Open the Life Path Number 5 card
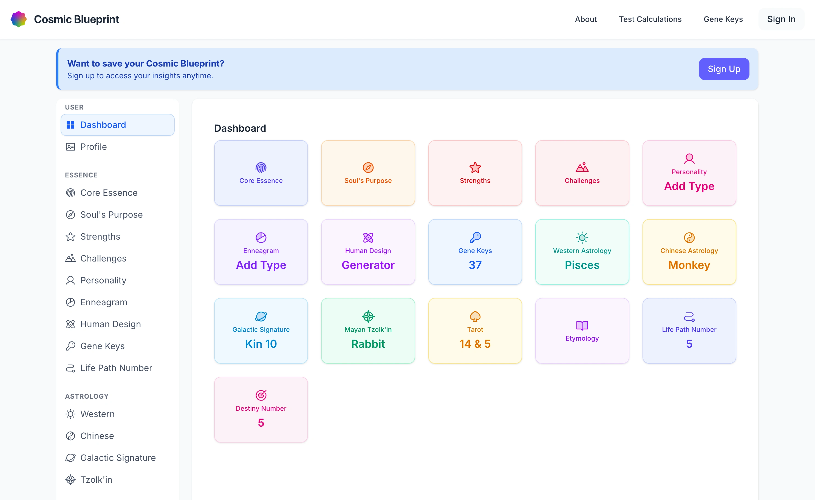 [x=689, y=331]
